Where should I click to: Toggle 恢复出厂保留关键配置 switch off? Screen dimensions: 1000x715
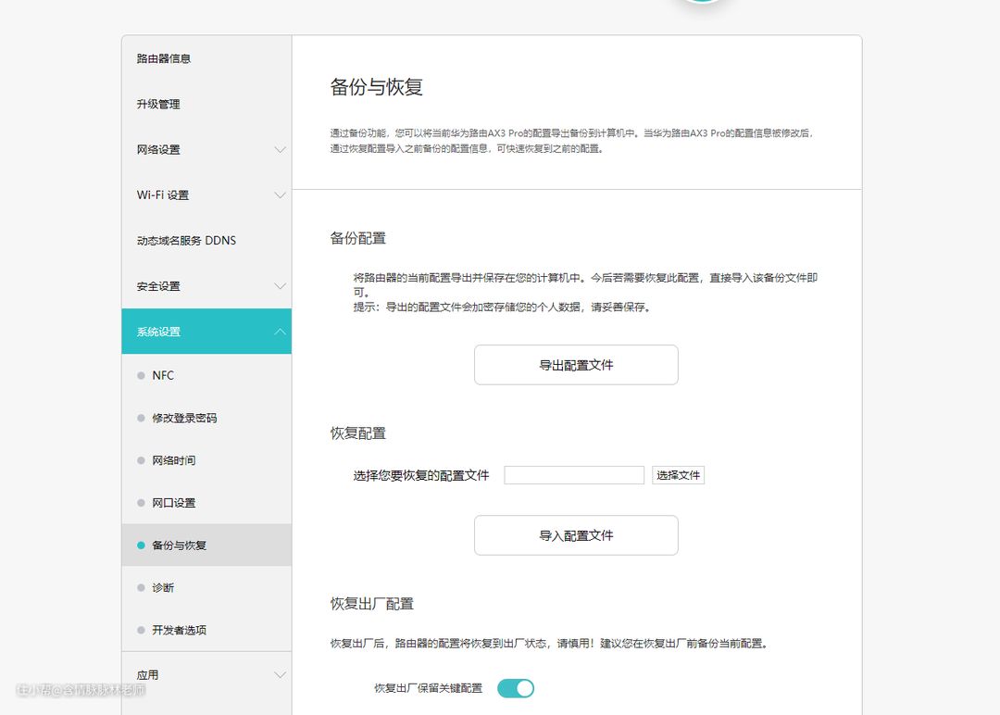pos(516,688)
